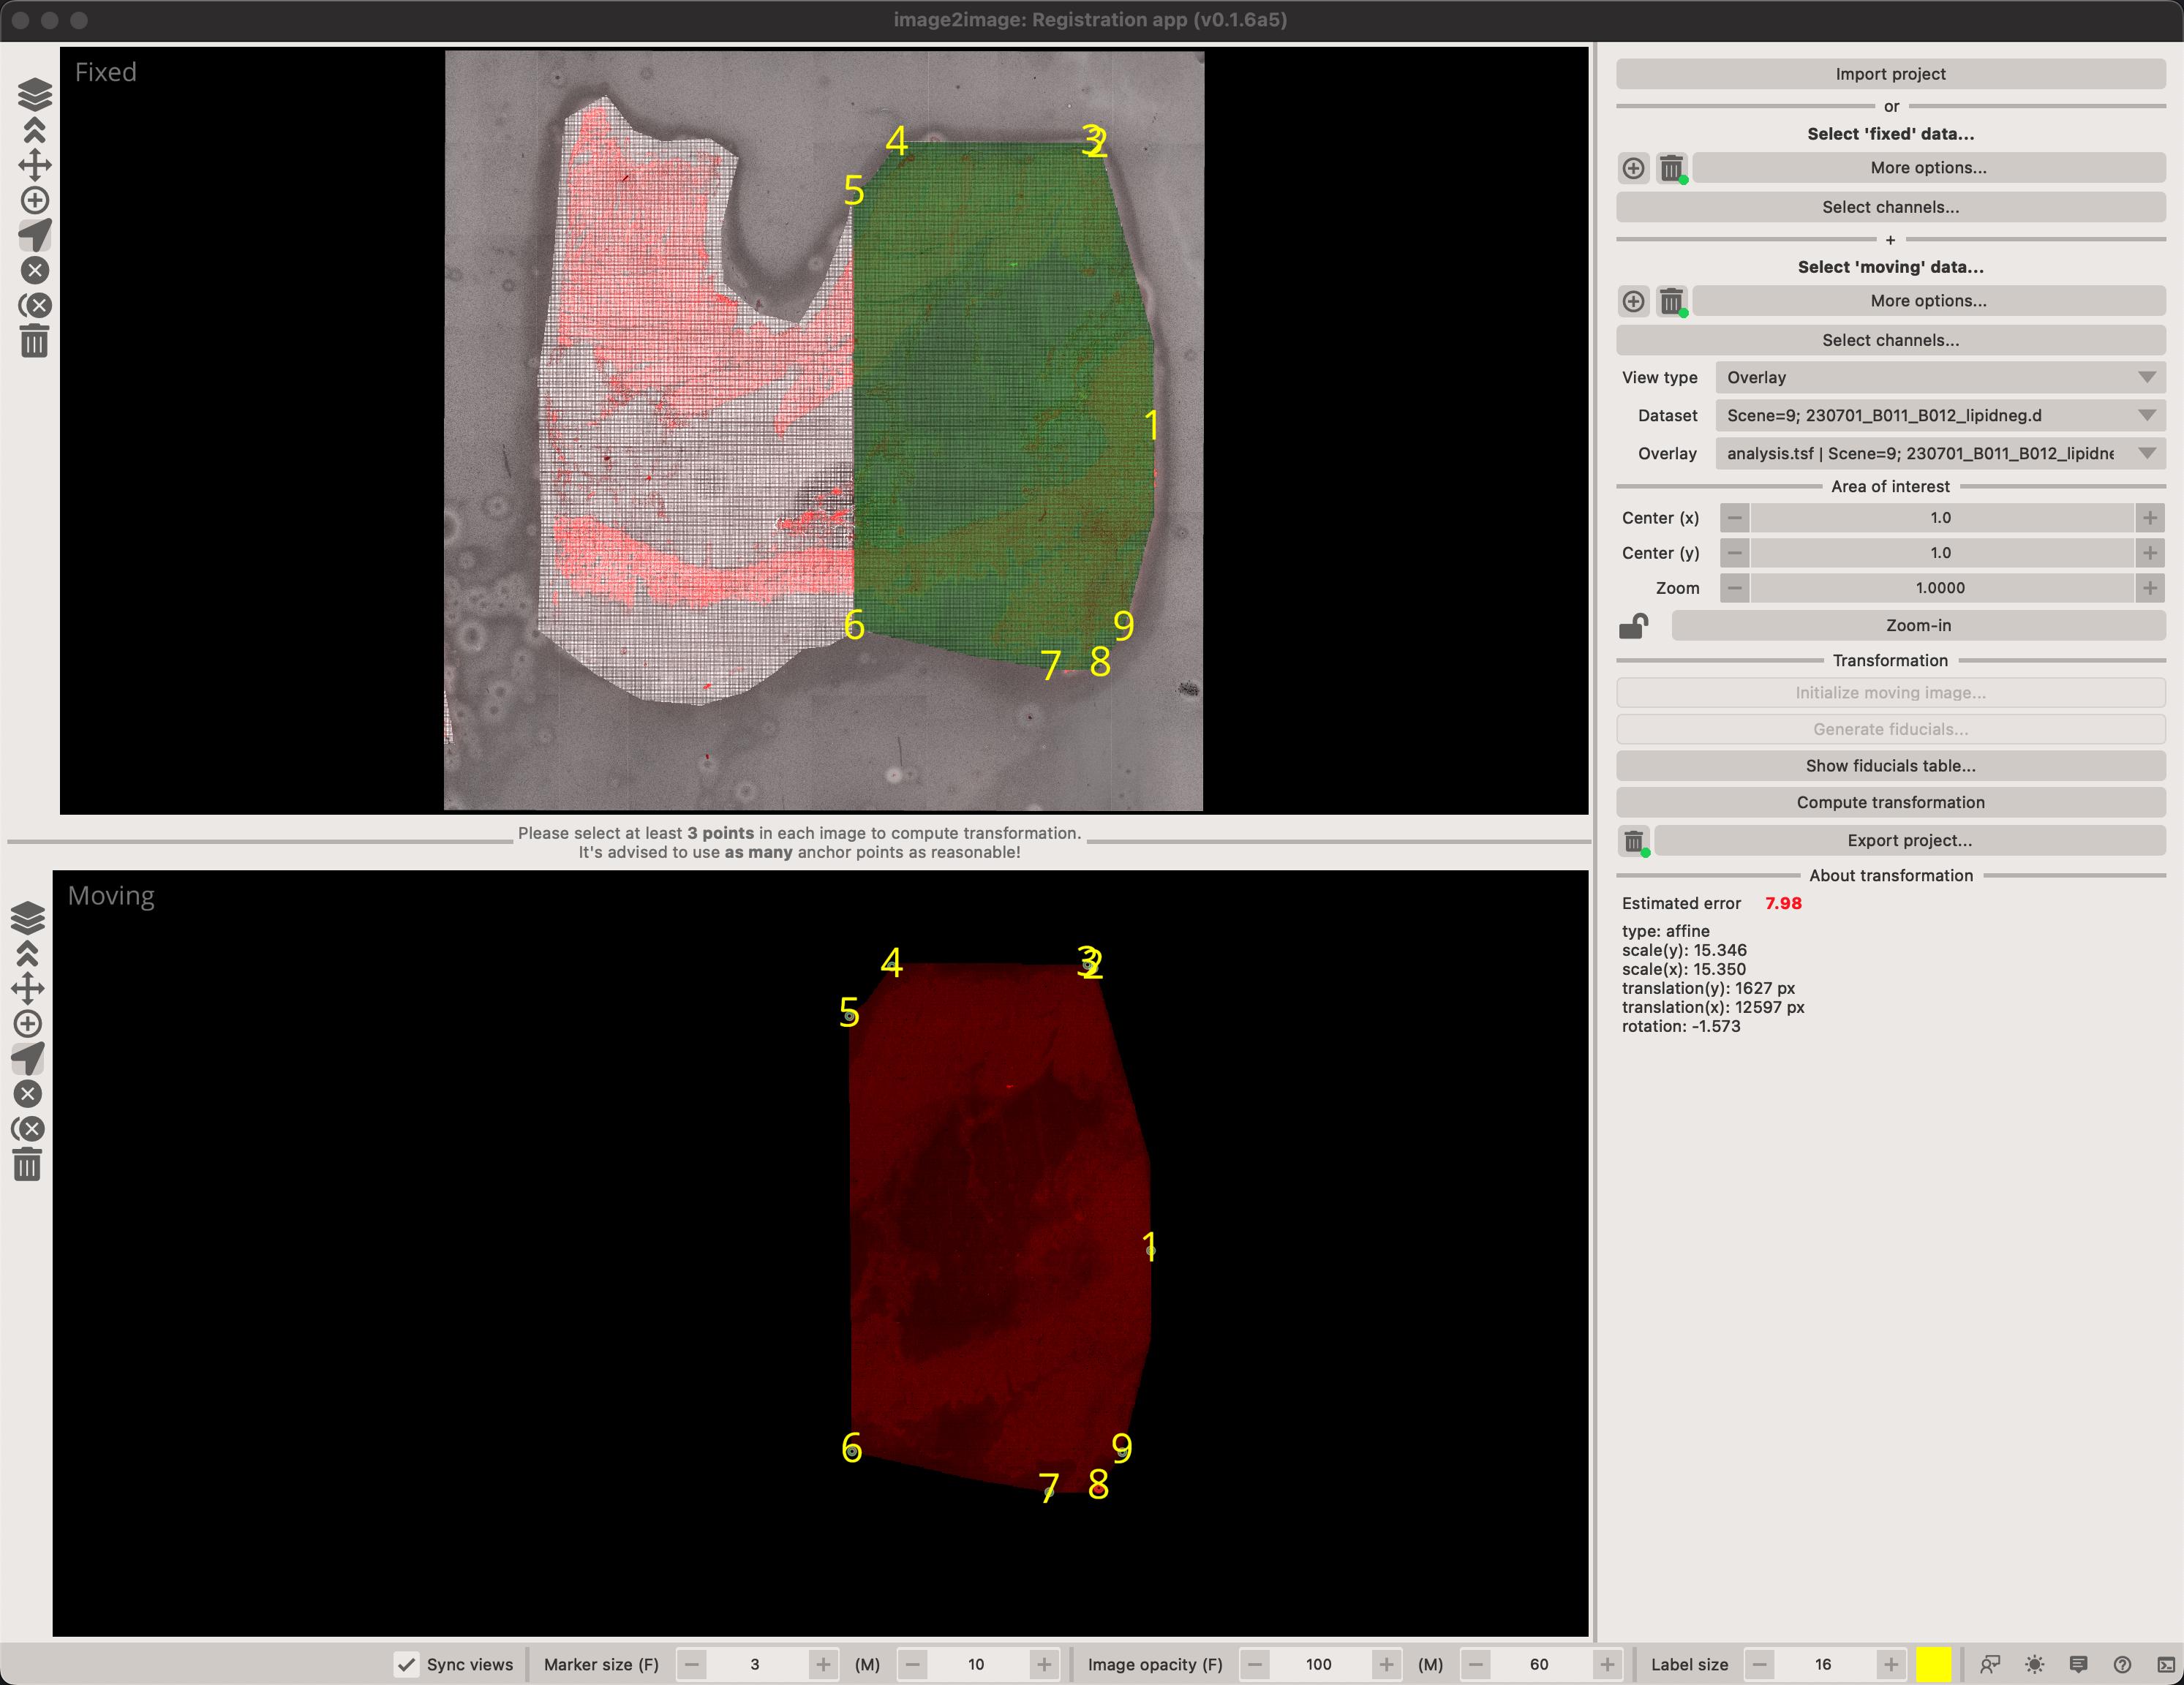Viewport: 2184px width, 1685px height.
Task: Click the layers icon in Fixed view
Action: tap(34, 94)
